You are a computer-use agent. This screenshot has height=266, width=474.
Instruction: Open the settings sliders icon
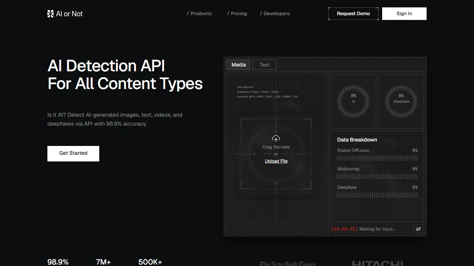coord(418,229)
